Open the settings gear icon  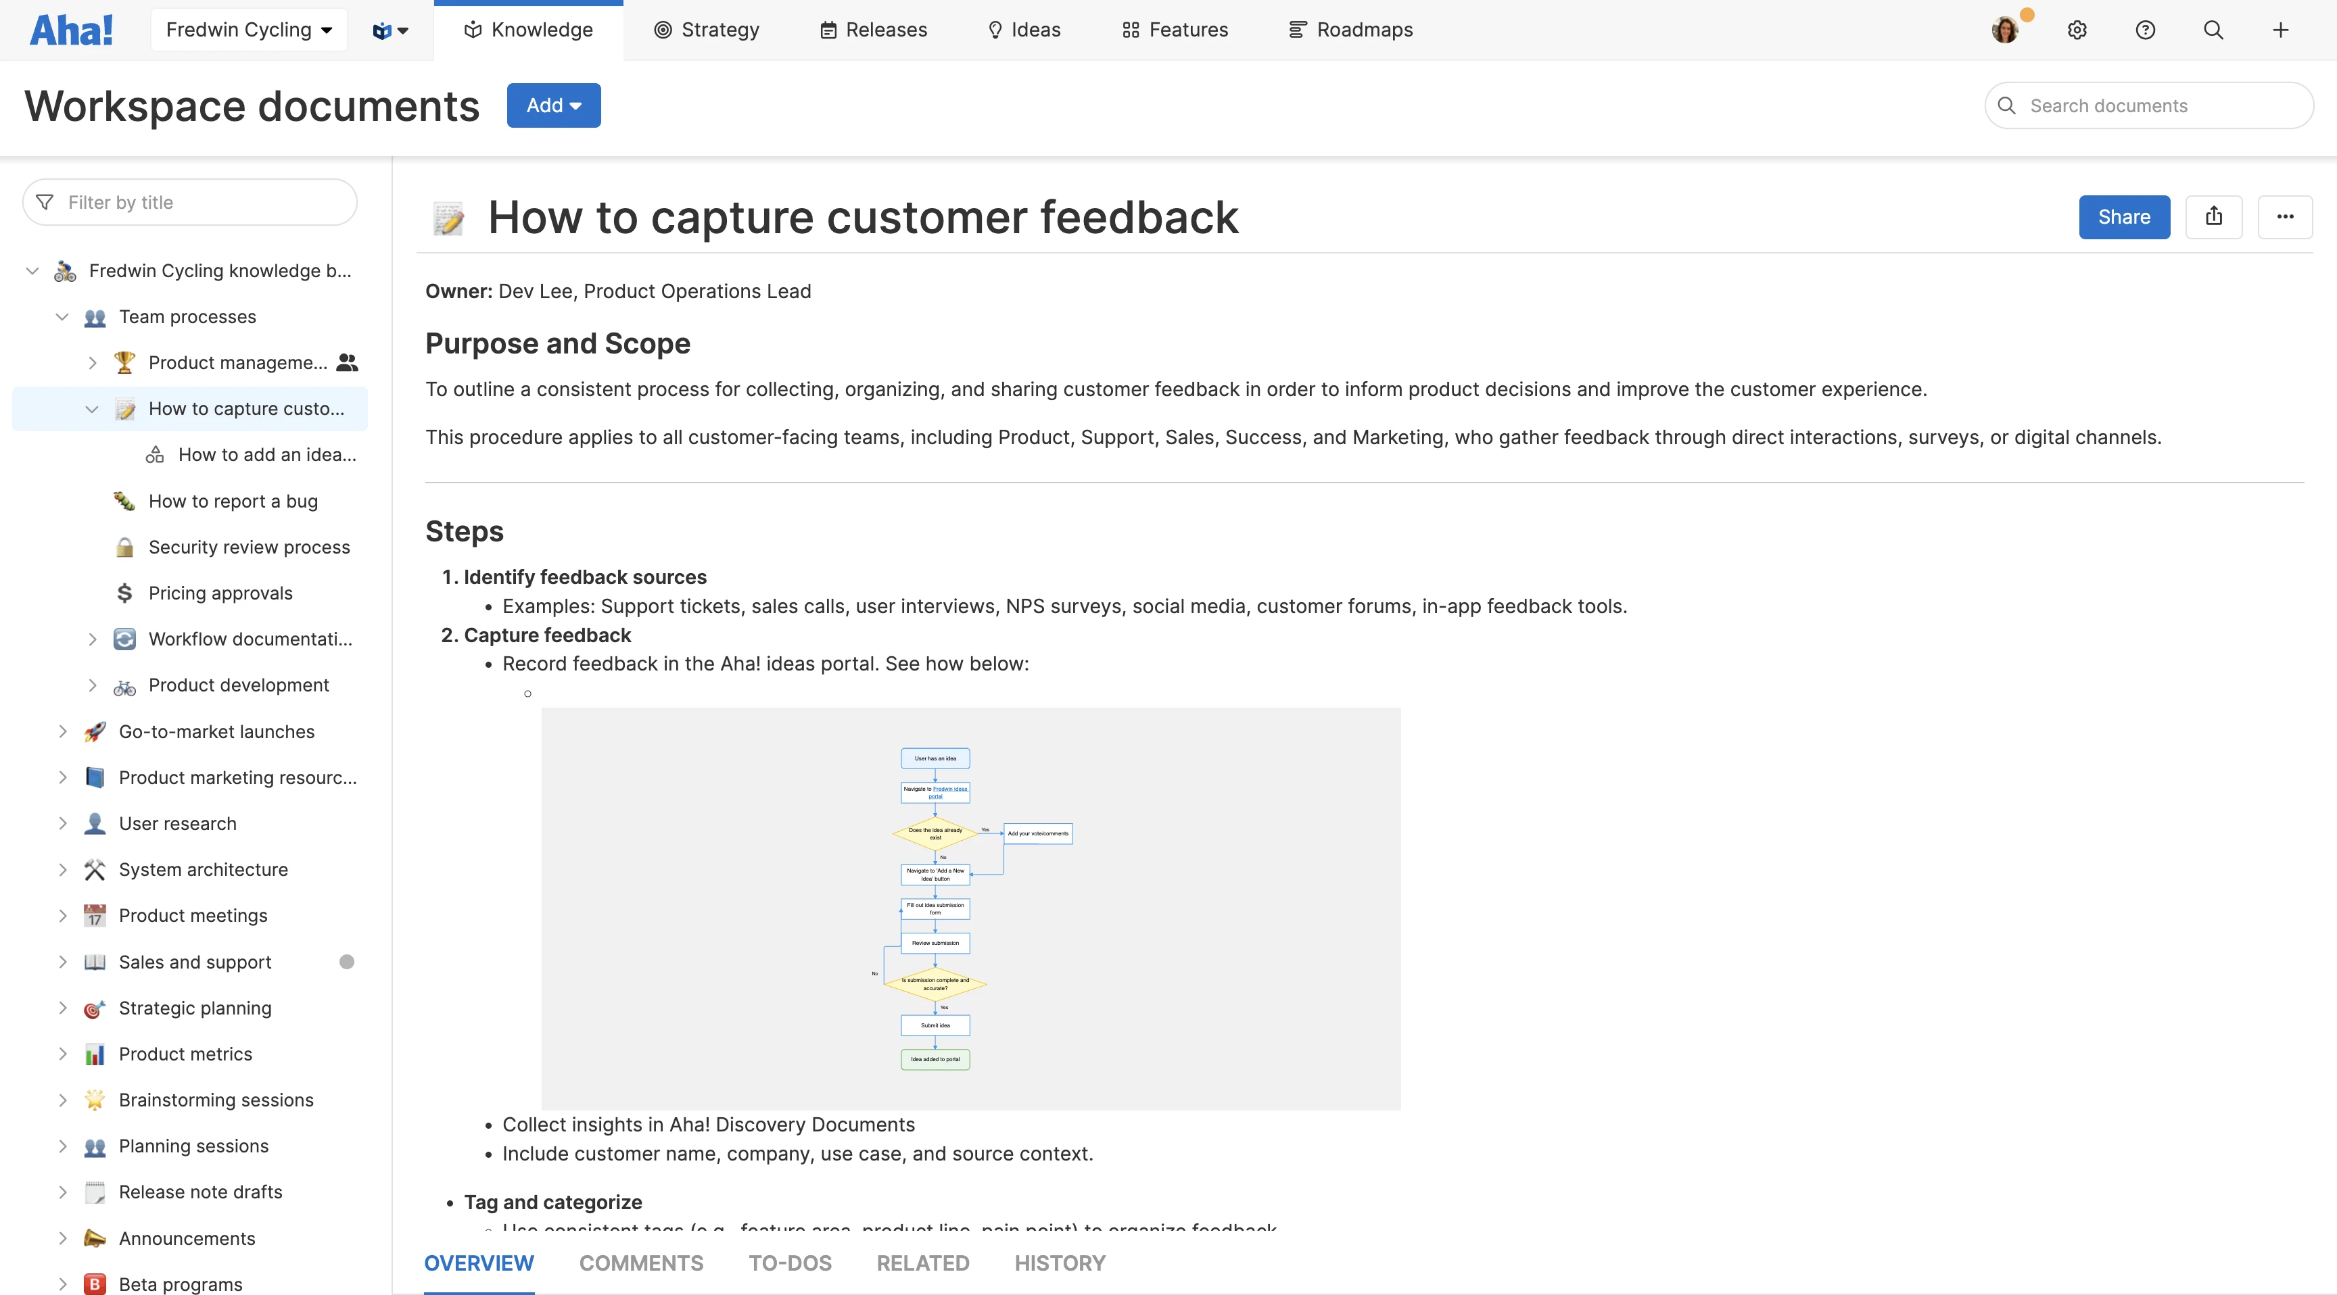pos(2077,30)
